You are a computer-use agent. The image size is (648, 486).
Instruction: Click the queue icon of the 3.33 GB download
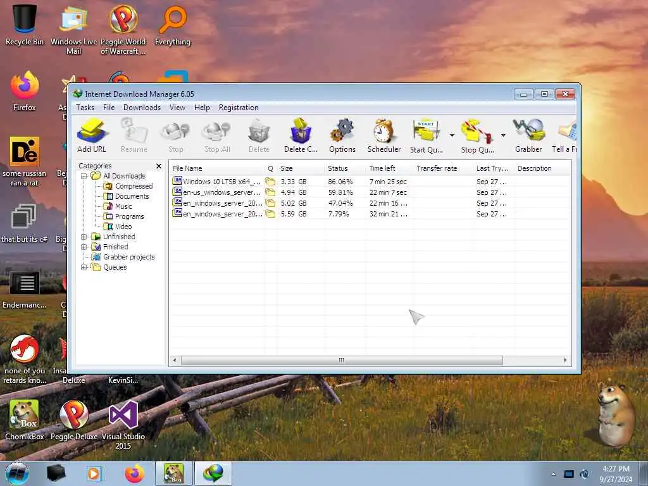pos(270,182)
